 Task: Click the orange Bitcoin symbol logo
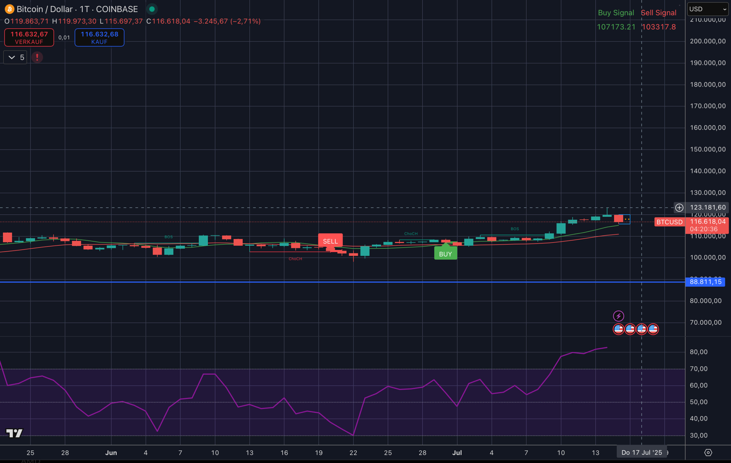(9, 9)
